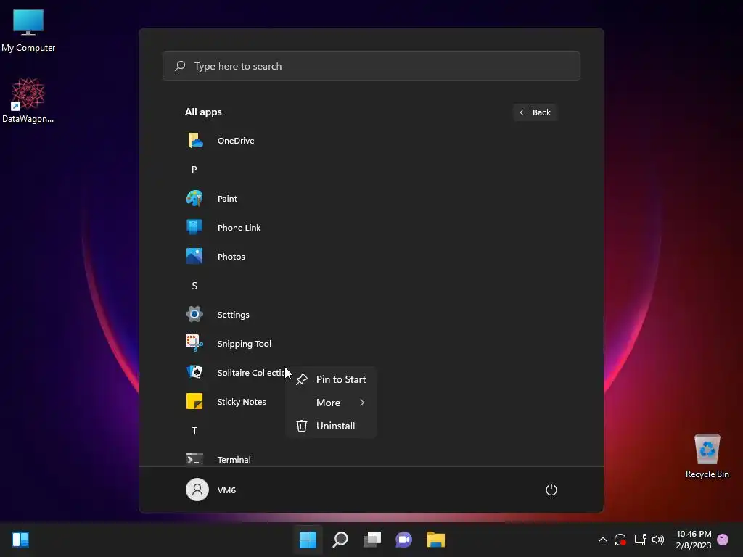
Task: Click the Back button in All apps
Action: (535, 112)
